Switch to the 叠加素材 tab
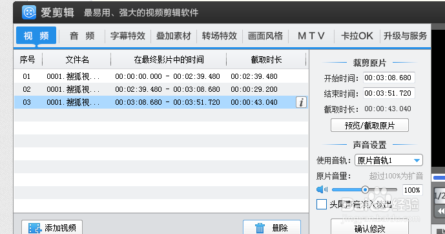The image size is (445, 234). pyautogui.click(x=174, y=36)
